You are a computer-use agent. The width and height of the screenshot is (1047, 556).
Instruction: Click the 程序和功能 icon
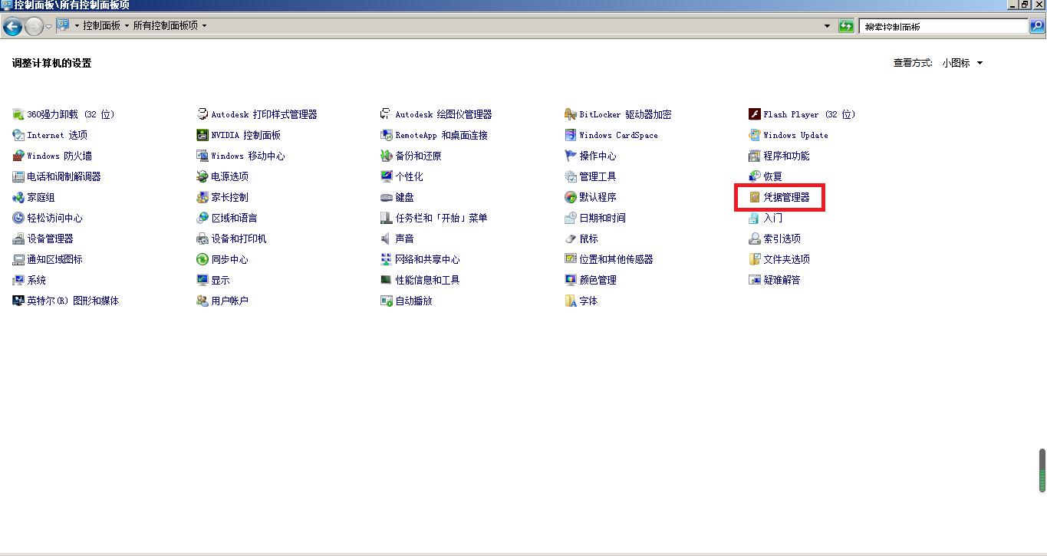pos(755,156)
